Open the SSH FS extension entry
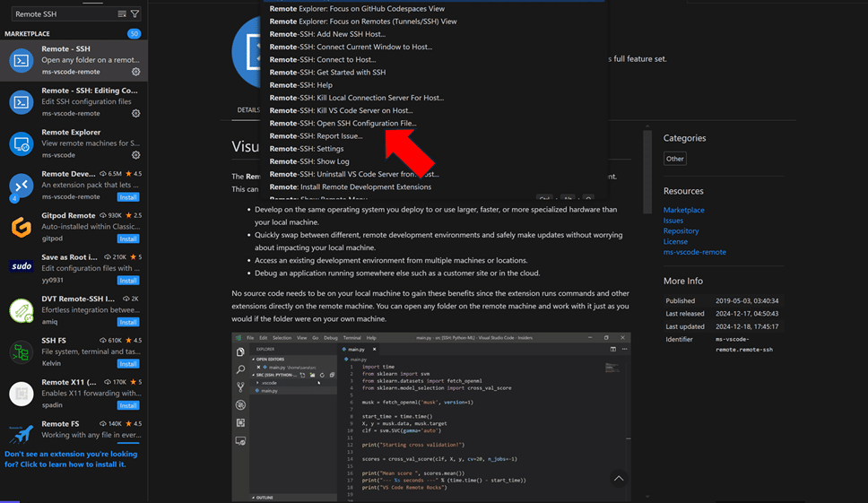This screenshot has height=503, width=868. coord(74,352)
